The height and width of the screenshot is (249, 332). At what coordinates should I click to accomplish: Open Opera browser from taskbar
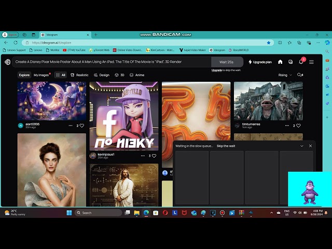tap(165, 213)
